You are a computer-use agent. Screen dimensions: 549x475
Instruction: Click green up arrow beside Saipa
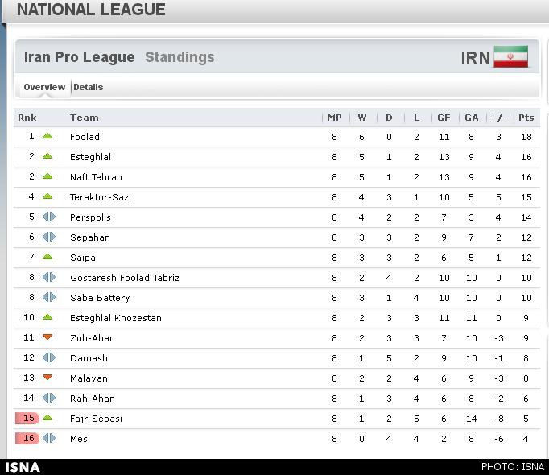point(47,258)
